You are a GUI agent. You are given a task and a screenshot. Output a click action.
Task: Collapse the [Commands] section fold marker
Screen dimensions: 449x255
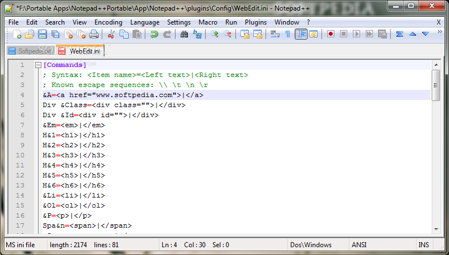(x=38, y=65)
